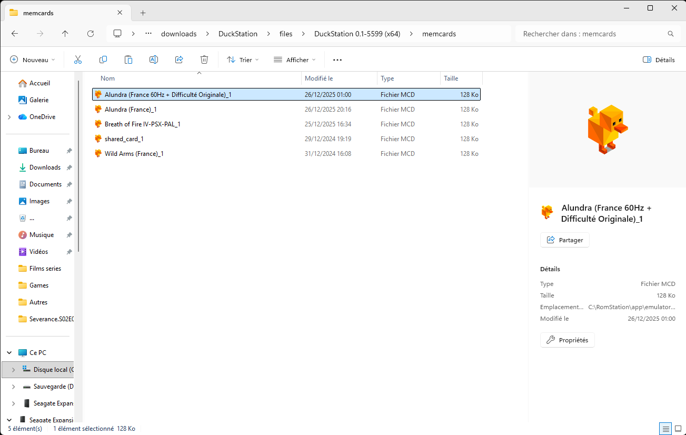Go up one folder level
This screenshot has width=686, height=435.
(65, 34)
